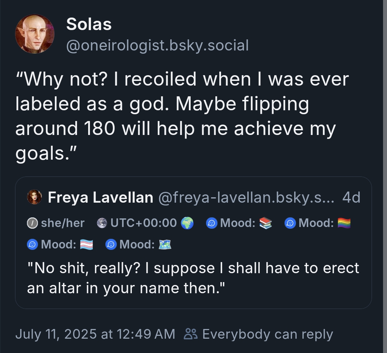Open the @oneirologist.bsky.social handle link
387x353 pixels.
click(x=157, y=45)
